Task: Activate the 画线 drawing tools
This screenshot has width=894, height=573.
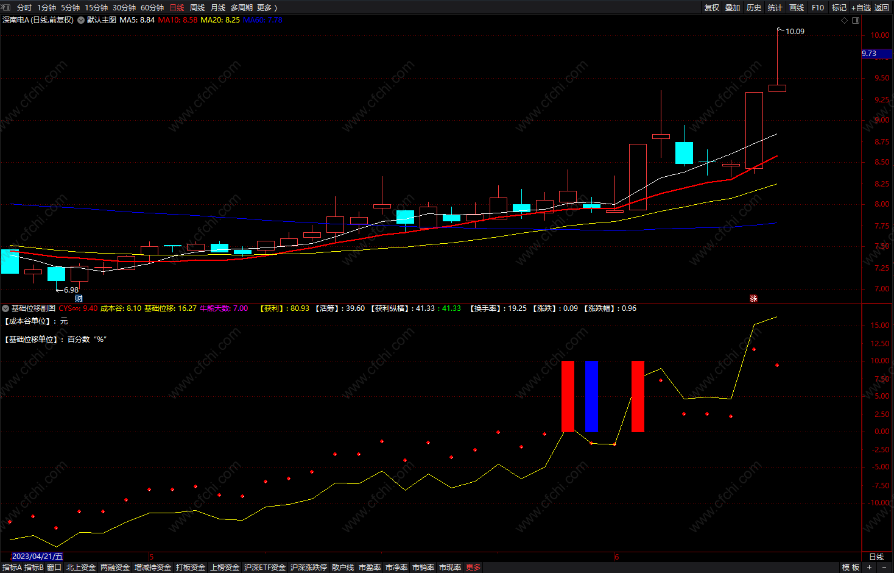Action: click(x=797, y=8)
